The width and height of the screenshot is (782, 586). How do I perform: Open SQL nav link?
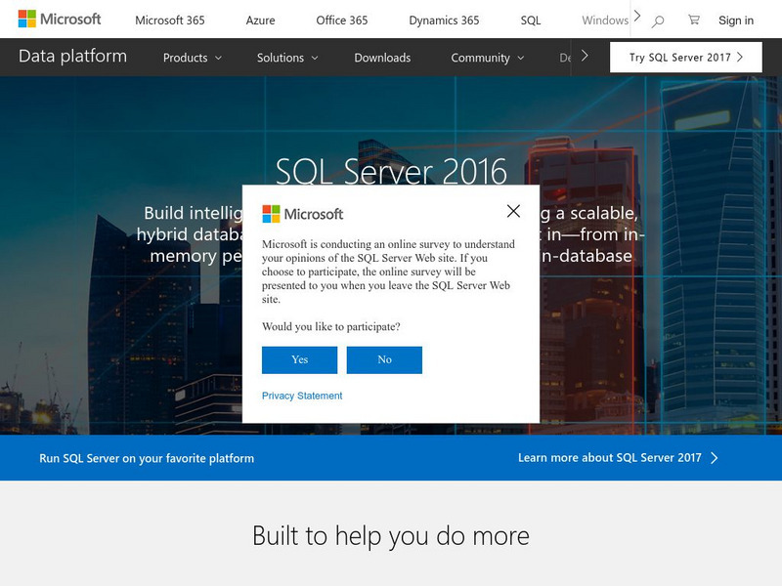pyautogui.click(x=530, y=21)
